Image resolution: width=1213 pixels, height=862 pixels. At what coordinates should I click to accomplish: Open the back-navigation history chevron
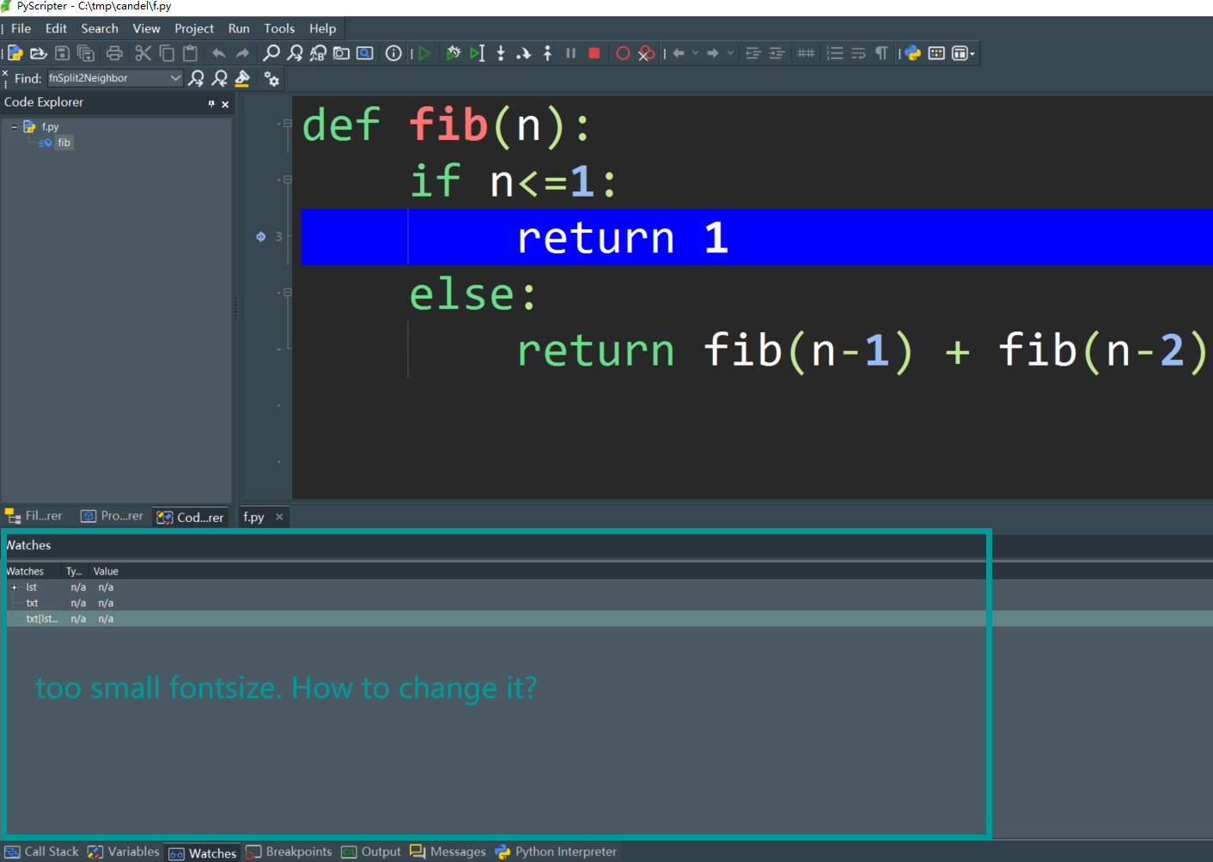(x=696, y=52)
